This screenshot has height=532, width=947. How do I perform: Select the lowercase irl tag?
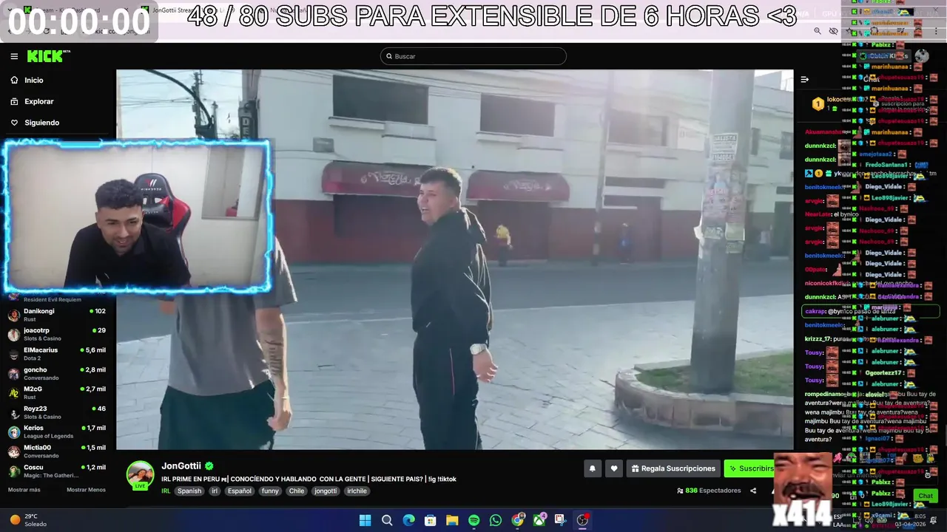(215, 491)
